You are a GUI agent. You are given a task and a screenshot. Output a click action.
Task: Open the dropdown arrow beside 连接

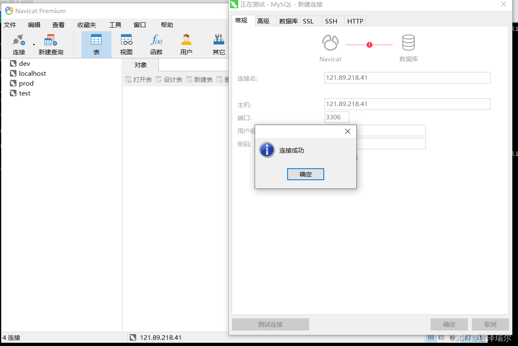point(34,44)
